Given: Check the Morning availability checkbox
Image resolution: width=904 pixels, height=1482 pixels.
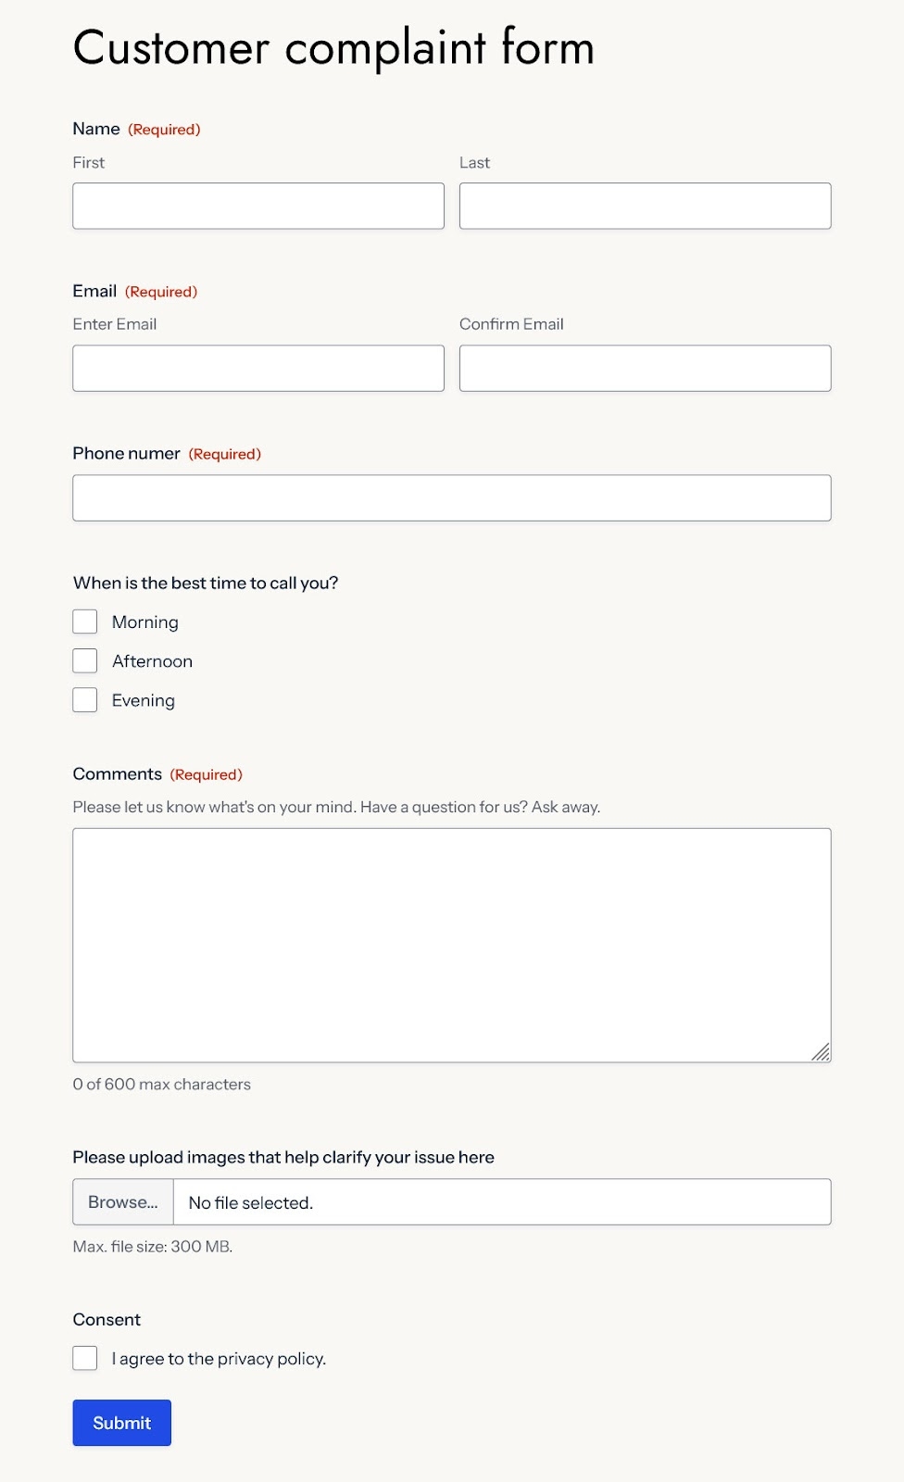Looking at the screenshot, I should [84, 621].
